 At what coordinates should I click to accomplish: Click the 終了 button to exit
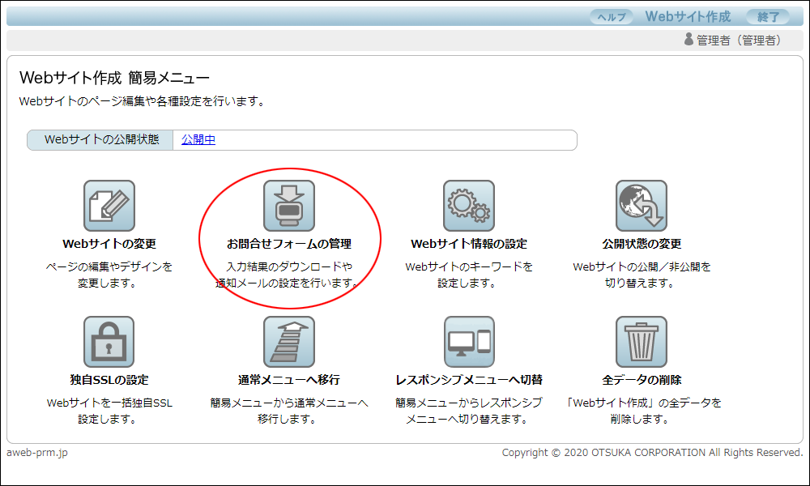point(768,15)
